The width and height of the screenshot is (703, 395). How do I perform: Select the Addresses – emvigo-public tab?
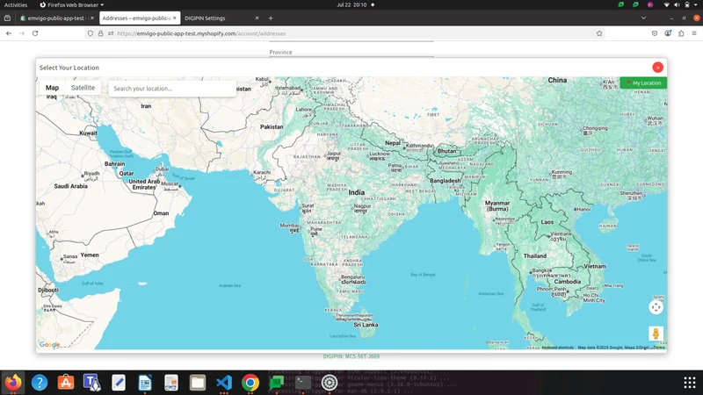[136, 18]
